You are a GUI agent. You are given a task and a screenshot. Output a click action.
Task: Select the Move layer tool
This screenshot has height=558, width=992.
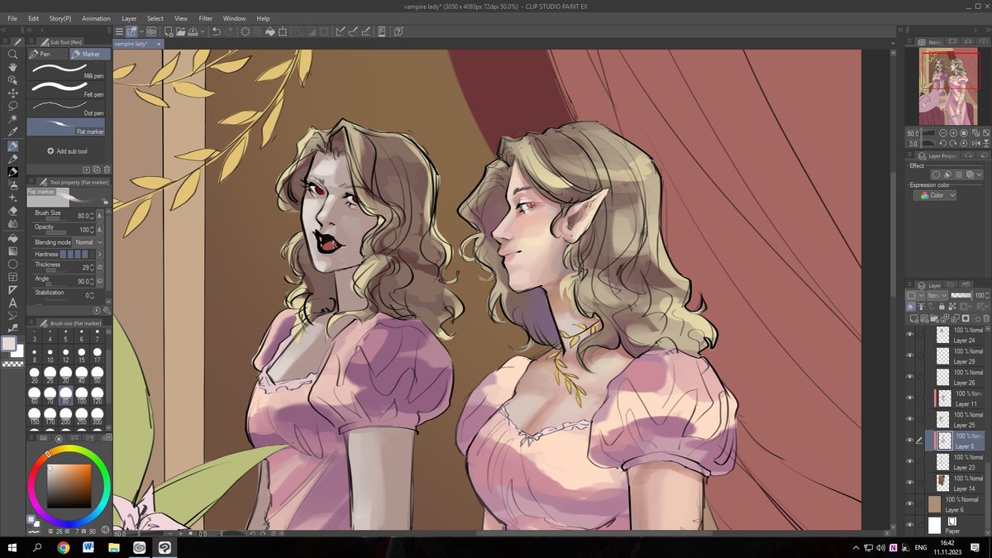(x=13, y=93)
